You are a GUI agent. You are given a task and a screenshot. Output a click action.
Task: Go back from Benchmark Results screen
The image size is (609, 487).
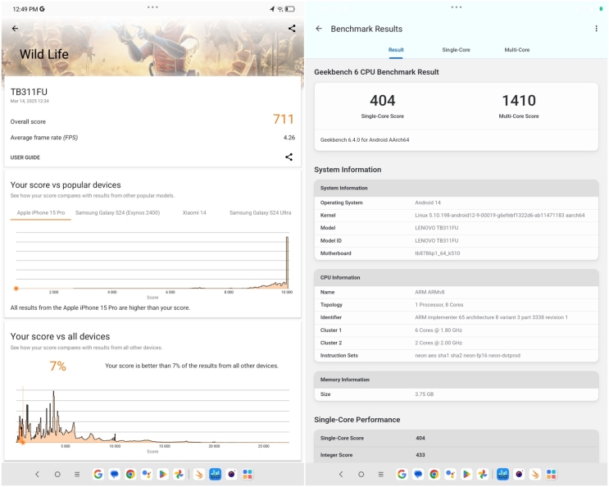click(x=319, y=29)
